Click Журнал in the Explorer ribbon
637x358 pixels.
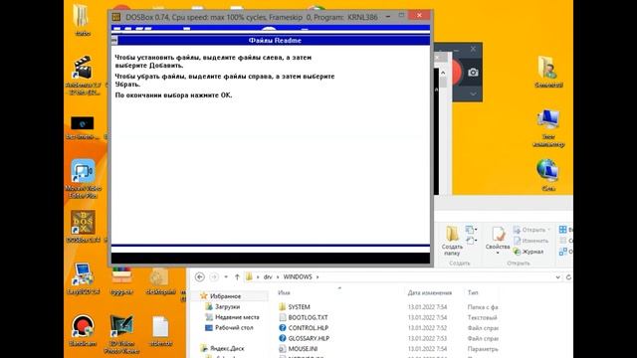(x=529, y=252)
